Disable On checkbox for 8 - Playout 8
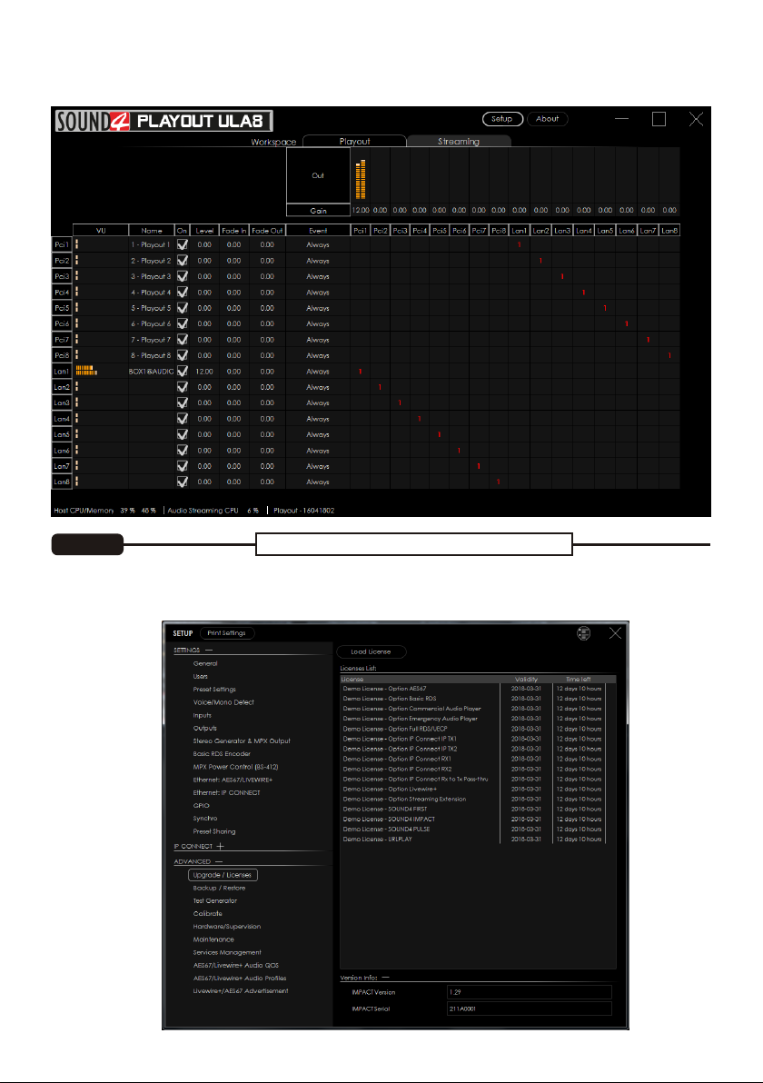This screenshot has width=763, height=1083. (x=183, y=355)
